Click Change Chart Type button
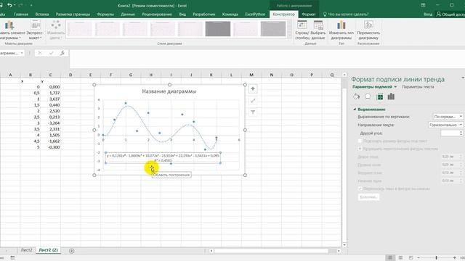465x261 pixels. [341, 30]
